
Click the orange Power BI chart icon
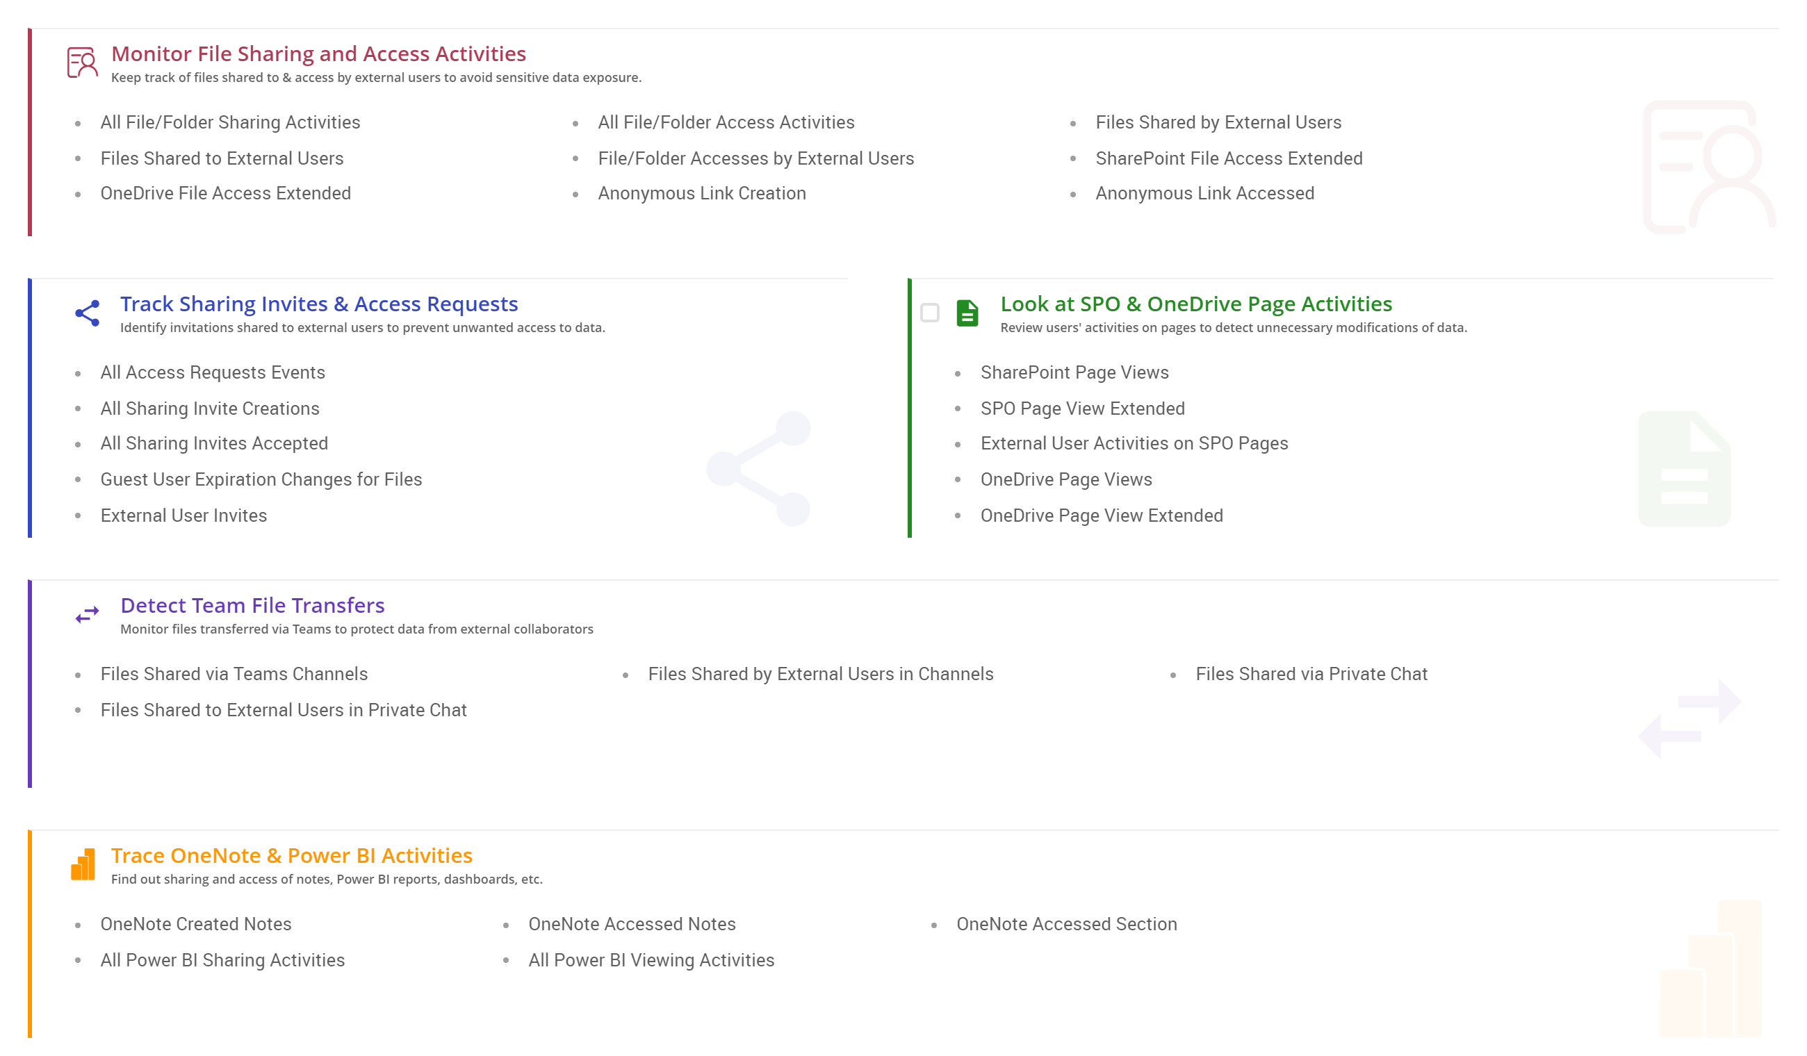click(x=83, y=864)
